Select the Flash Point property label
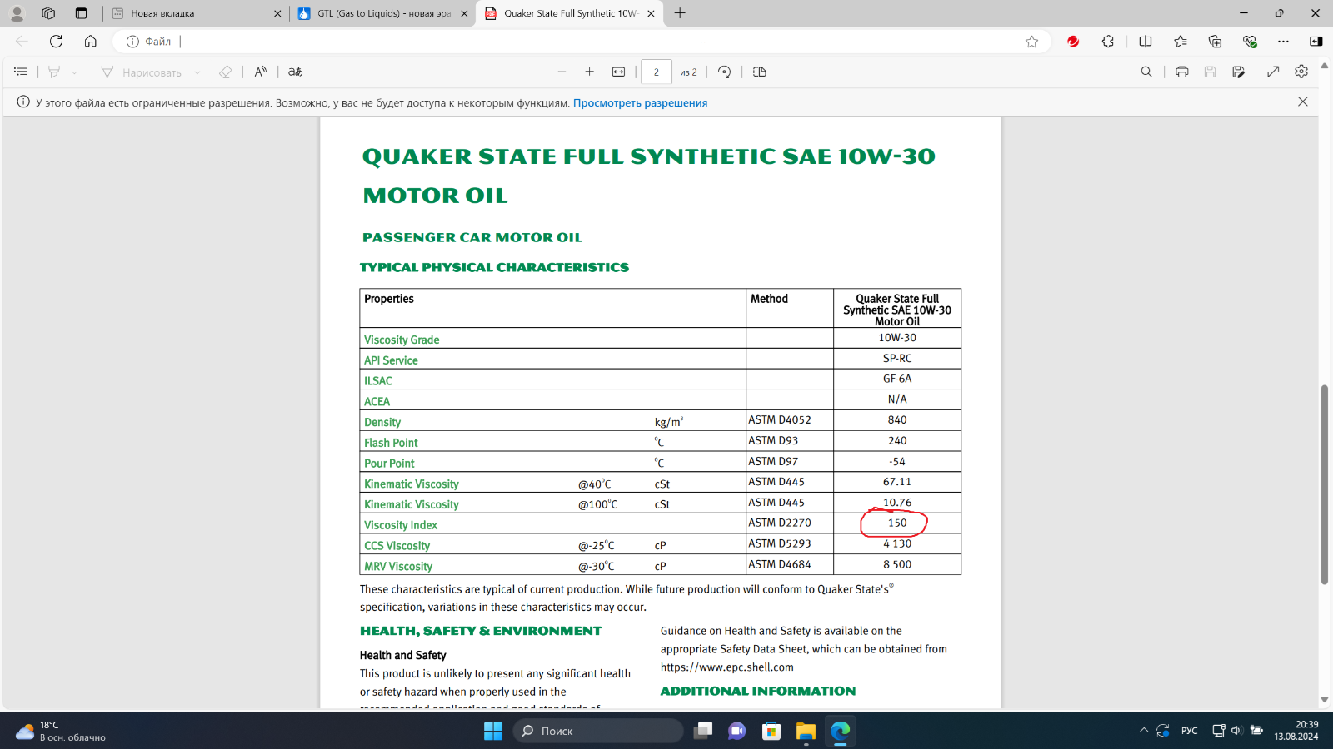This screenshot has width=1333, height=749. point(391,443)
